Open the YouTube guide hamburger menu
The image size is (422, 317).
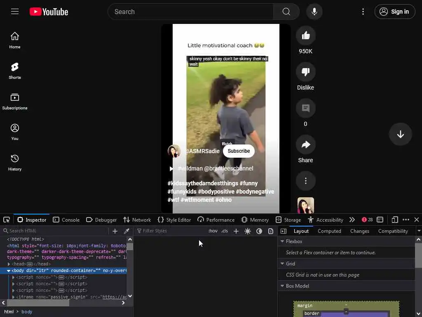click(15, 12)
